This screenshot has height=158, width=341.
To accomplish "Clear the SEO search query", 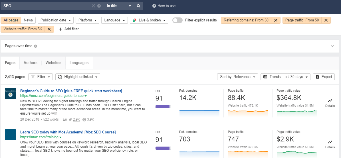I will (94, 6).
